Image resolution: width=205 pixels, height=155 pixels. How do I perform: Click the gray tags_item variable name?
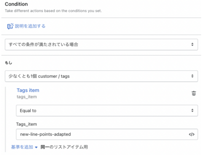tap(27, 97)
